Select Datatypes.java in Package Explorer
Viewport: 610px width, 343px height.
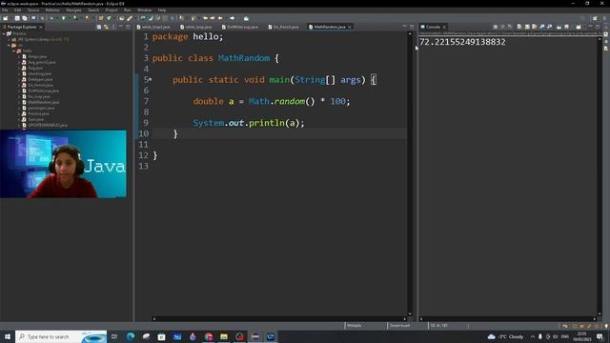(x=40, y=79)
